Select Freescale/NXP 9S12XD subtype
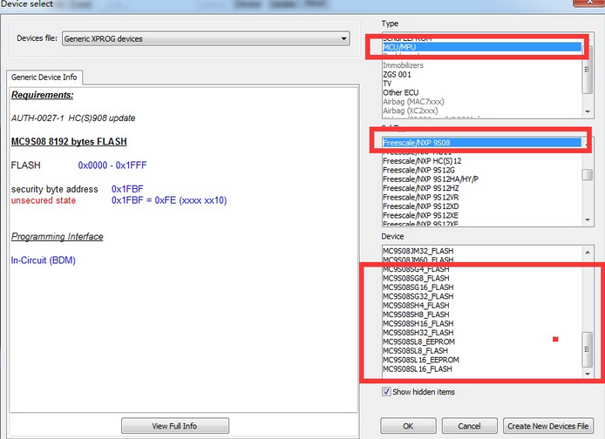The width and height of the screenshot is (605, 439). click(481, 206)
